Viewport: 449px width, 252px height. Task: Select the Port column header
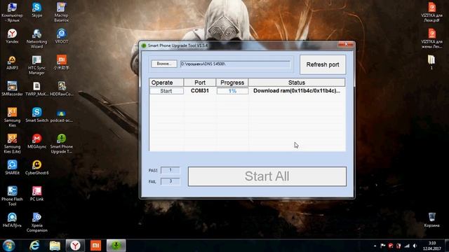(x=200, y=83)
